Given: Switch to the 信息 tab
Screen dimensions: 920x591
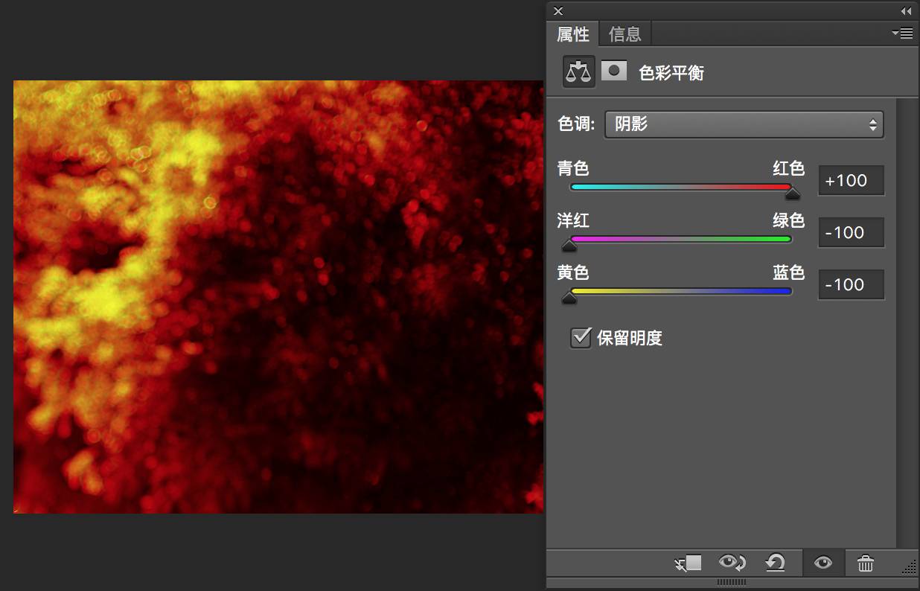Looking at the screenshot, I should pyautogui.click(x=624, y=33).
